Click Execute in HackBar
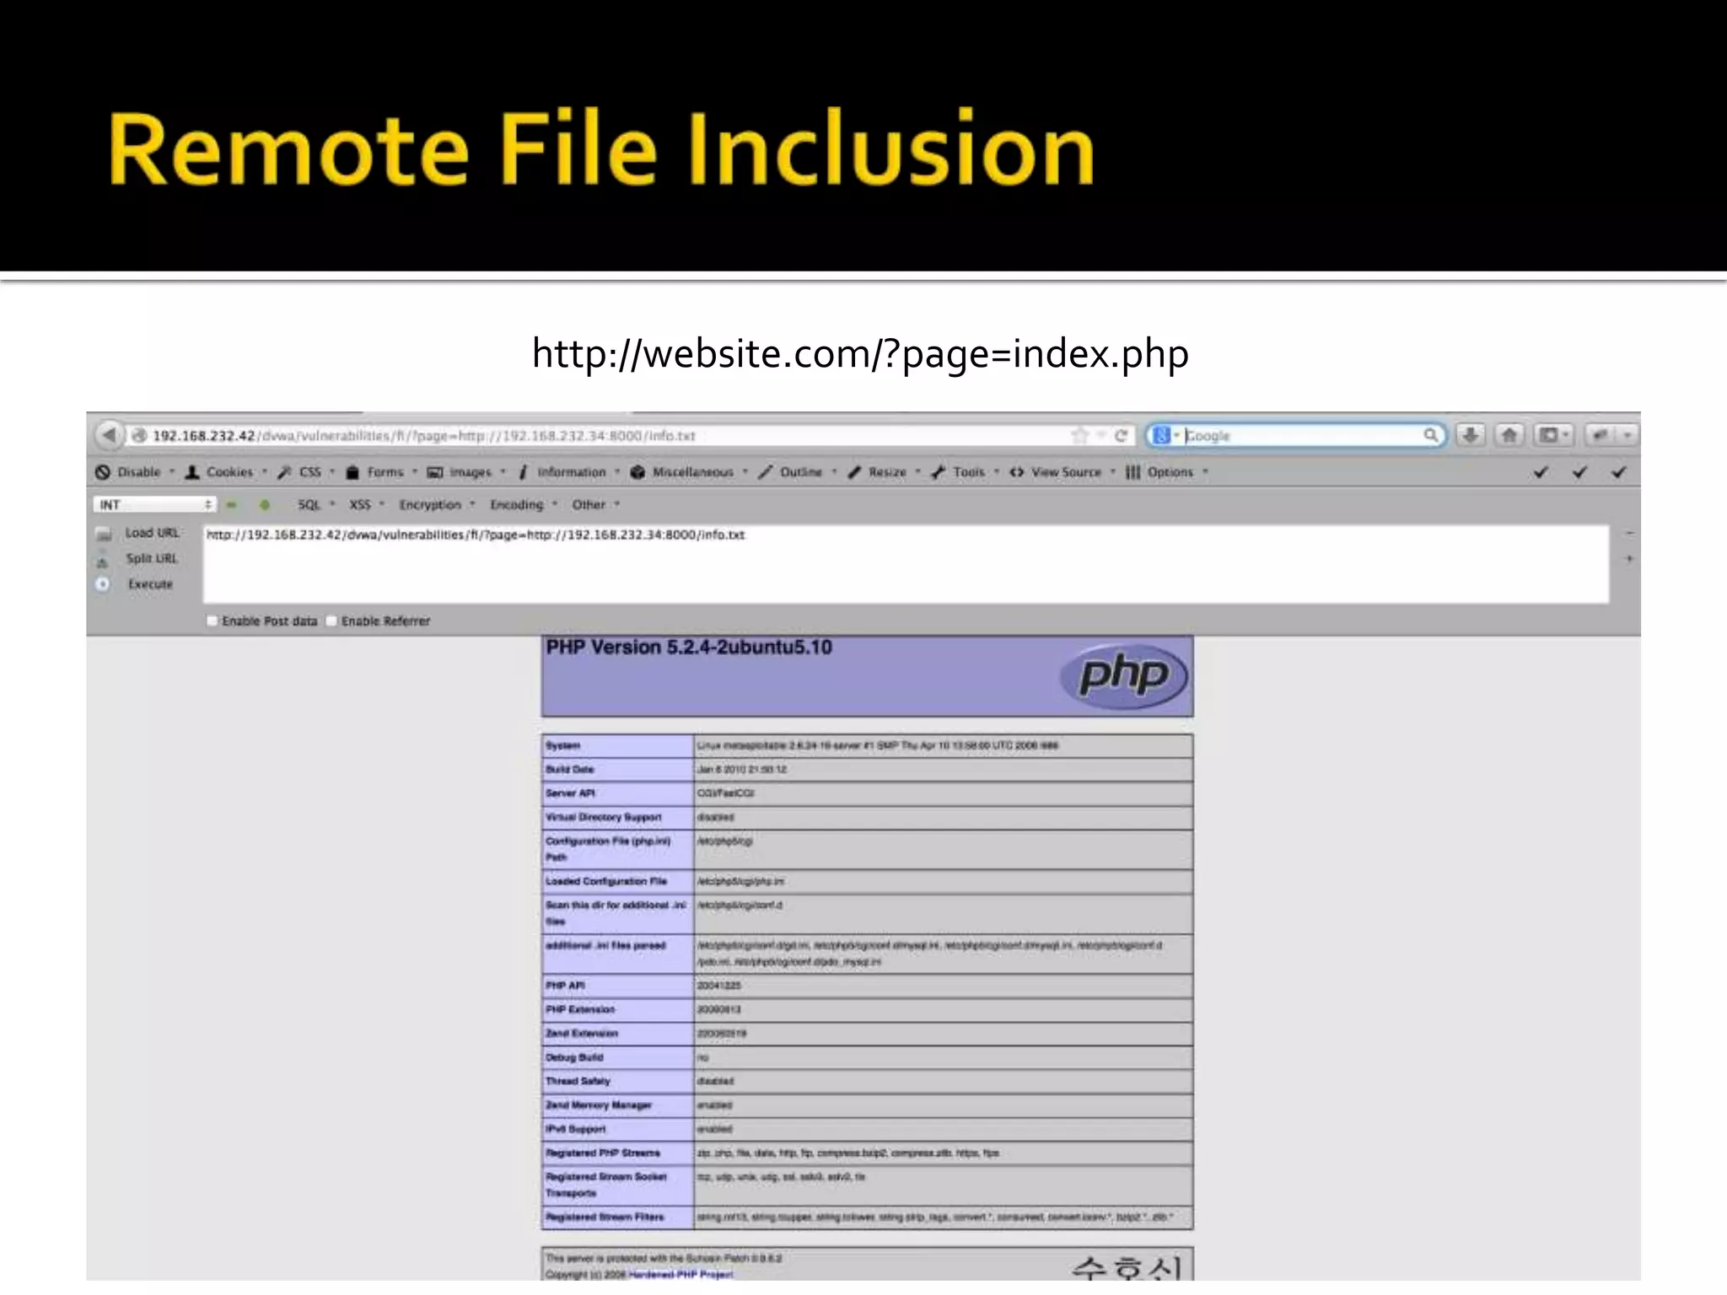Screen dimensions: 1727x1295 point(149,584)
